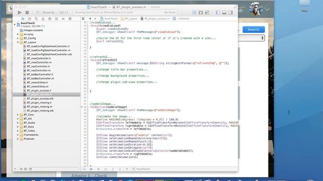Pause program execution in debug bar

click(x=98, y=169)
